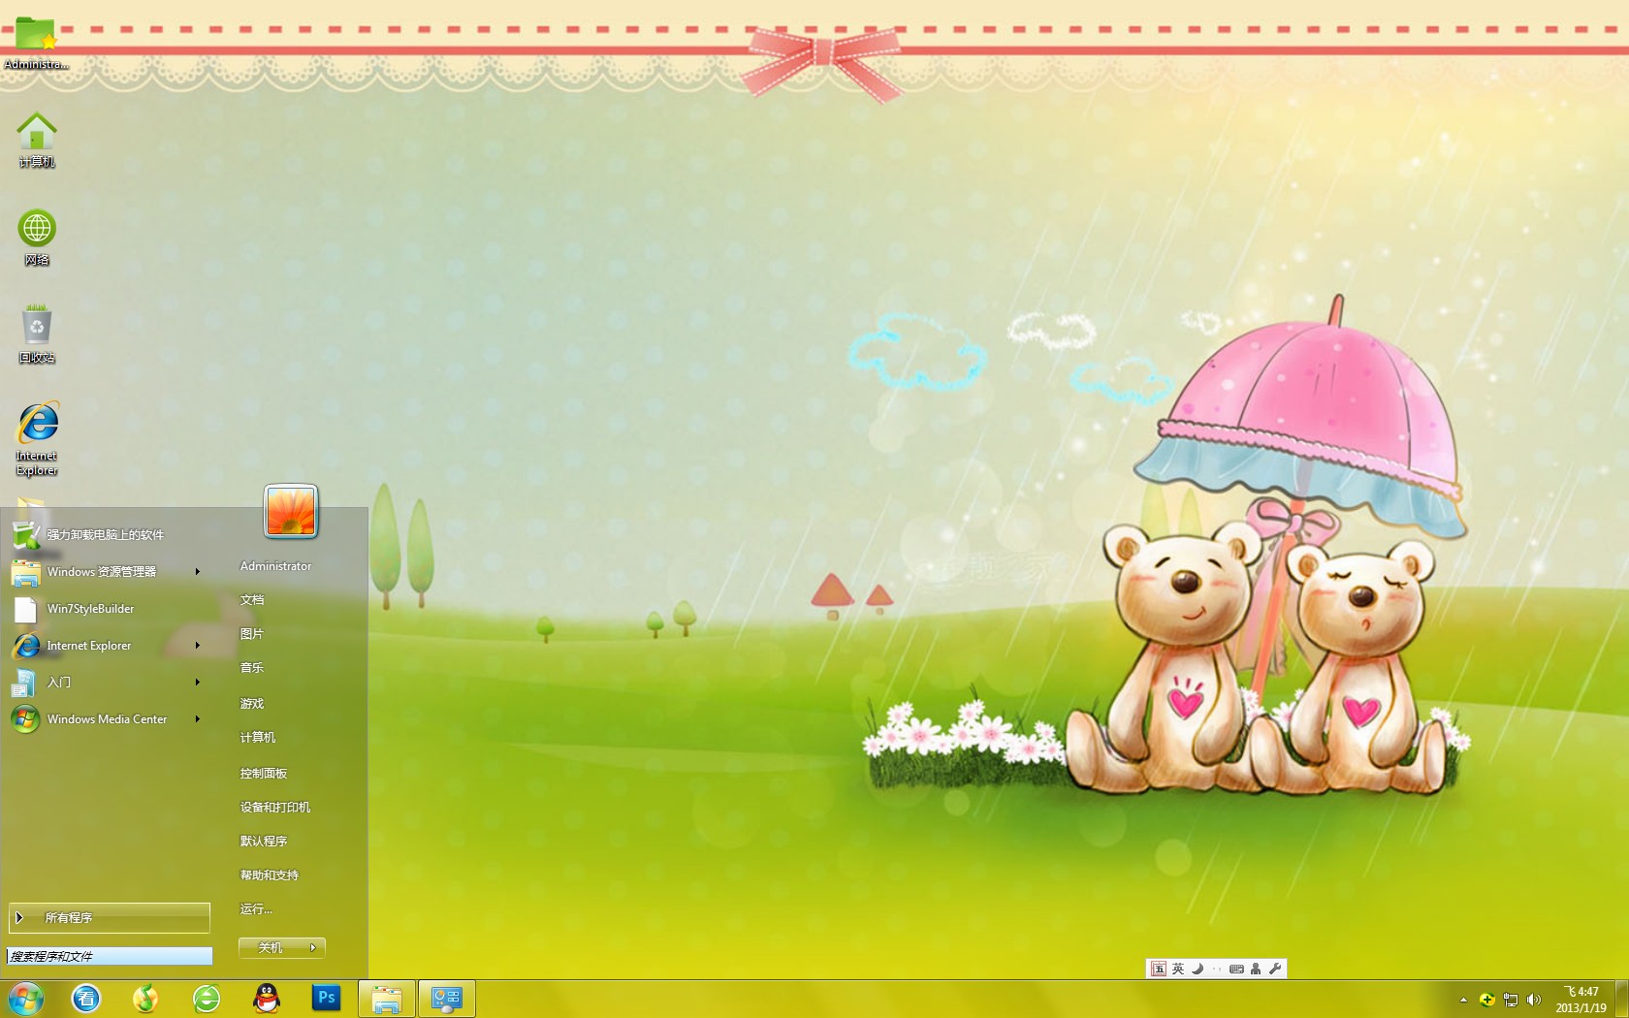The height and width of the screenshot is (1018, 1629).
Task: Click the user account picture
Action: coord(291,511)
